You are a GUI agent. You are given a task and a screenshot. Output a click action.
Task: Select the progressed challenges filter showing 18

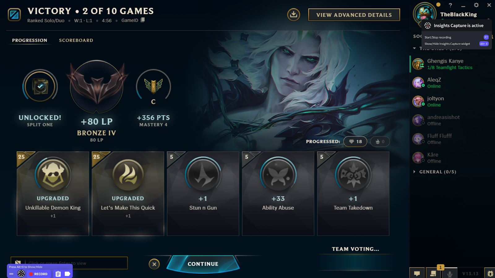[x=355, y=141]
